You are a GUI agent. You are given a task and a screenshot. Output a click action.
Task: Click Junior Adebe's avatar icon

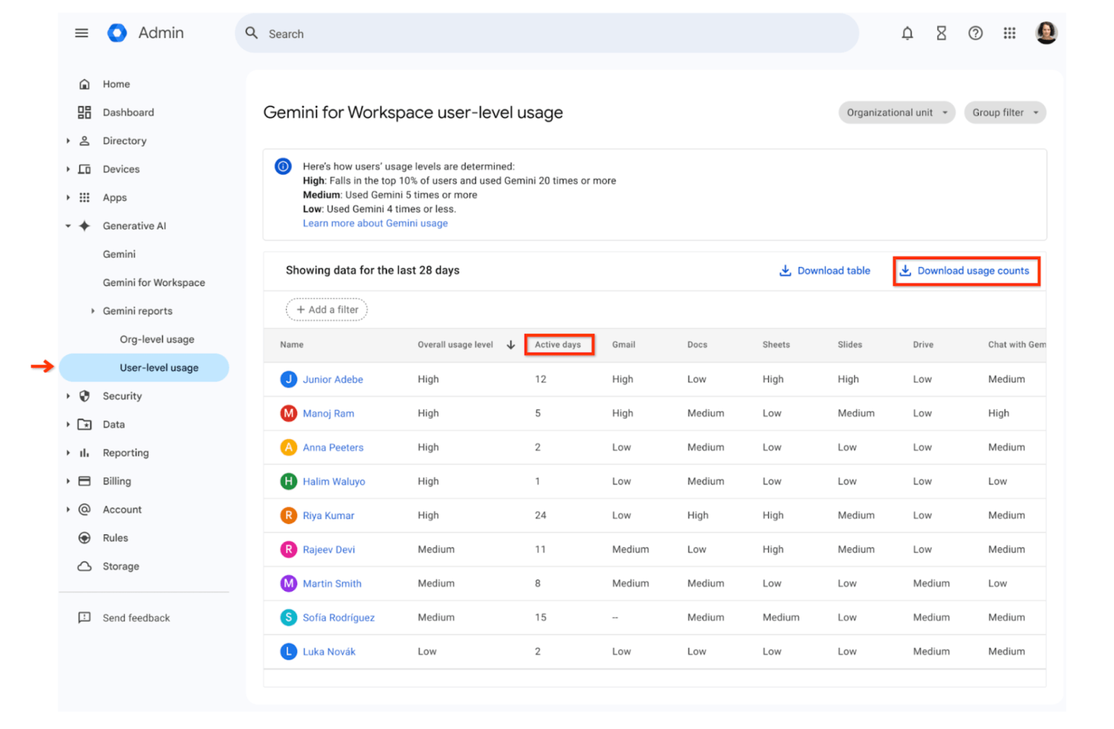[x=288, y=379]
